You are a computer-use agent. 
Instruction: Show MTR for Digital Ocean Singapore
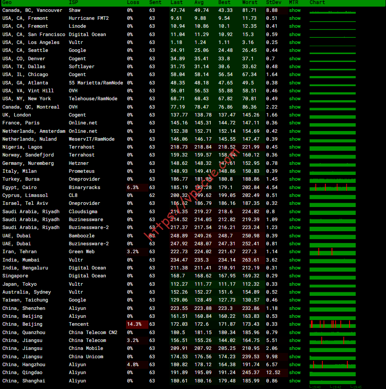295,276
